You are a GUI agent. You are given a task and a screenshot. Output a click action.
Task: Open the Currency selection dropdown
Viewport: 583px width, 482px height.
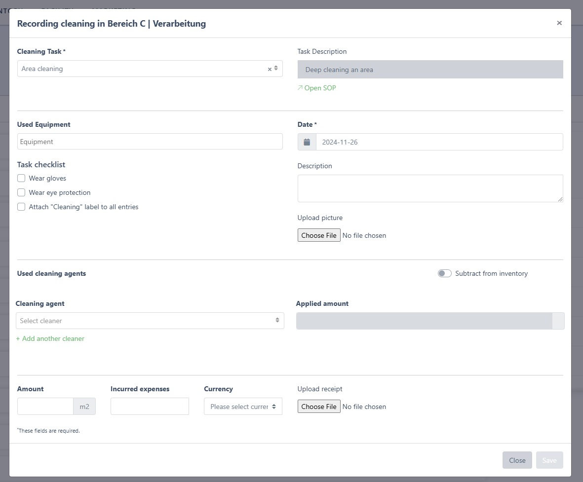(243, 407)
